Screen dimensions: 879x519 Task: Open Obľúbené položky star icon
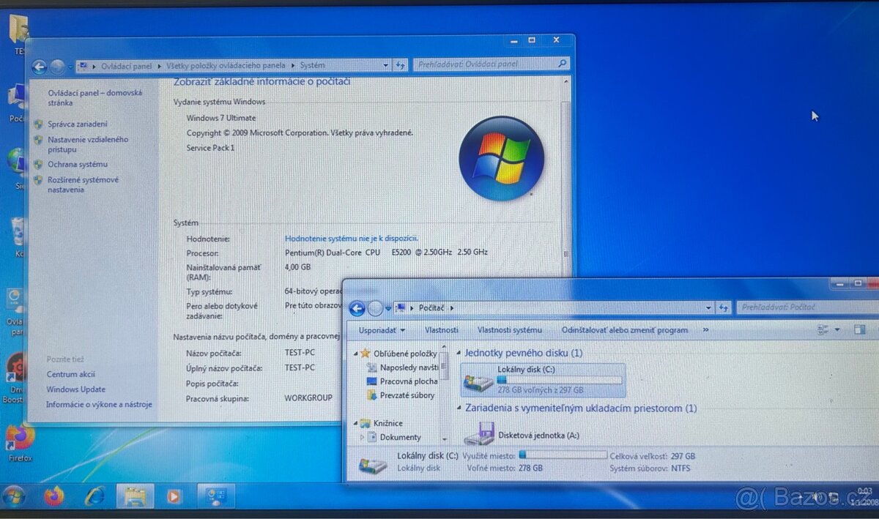(366, 354)
